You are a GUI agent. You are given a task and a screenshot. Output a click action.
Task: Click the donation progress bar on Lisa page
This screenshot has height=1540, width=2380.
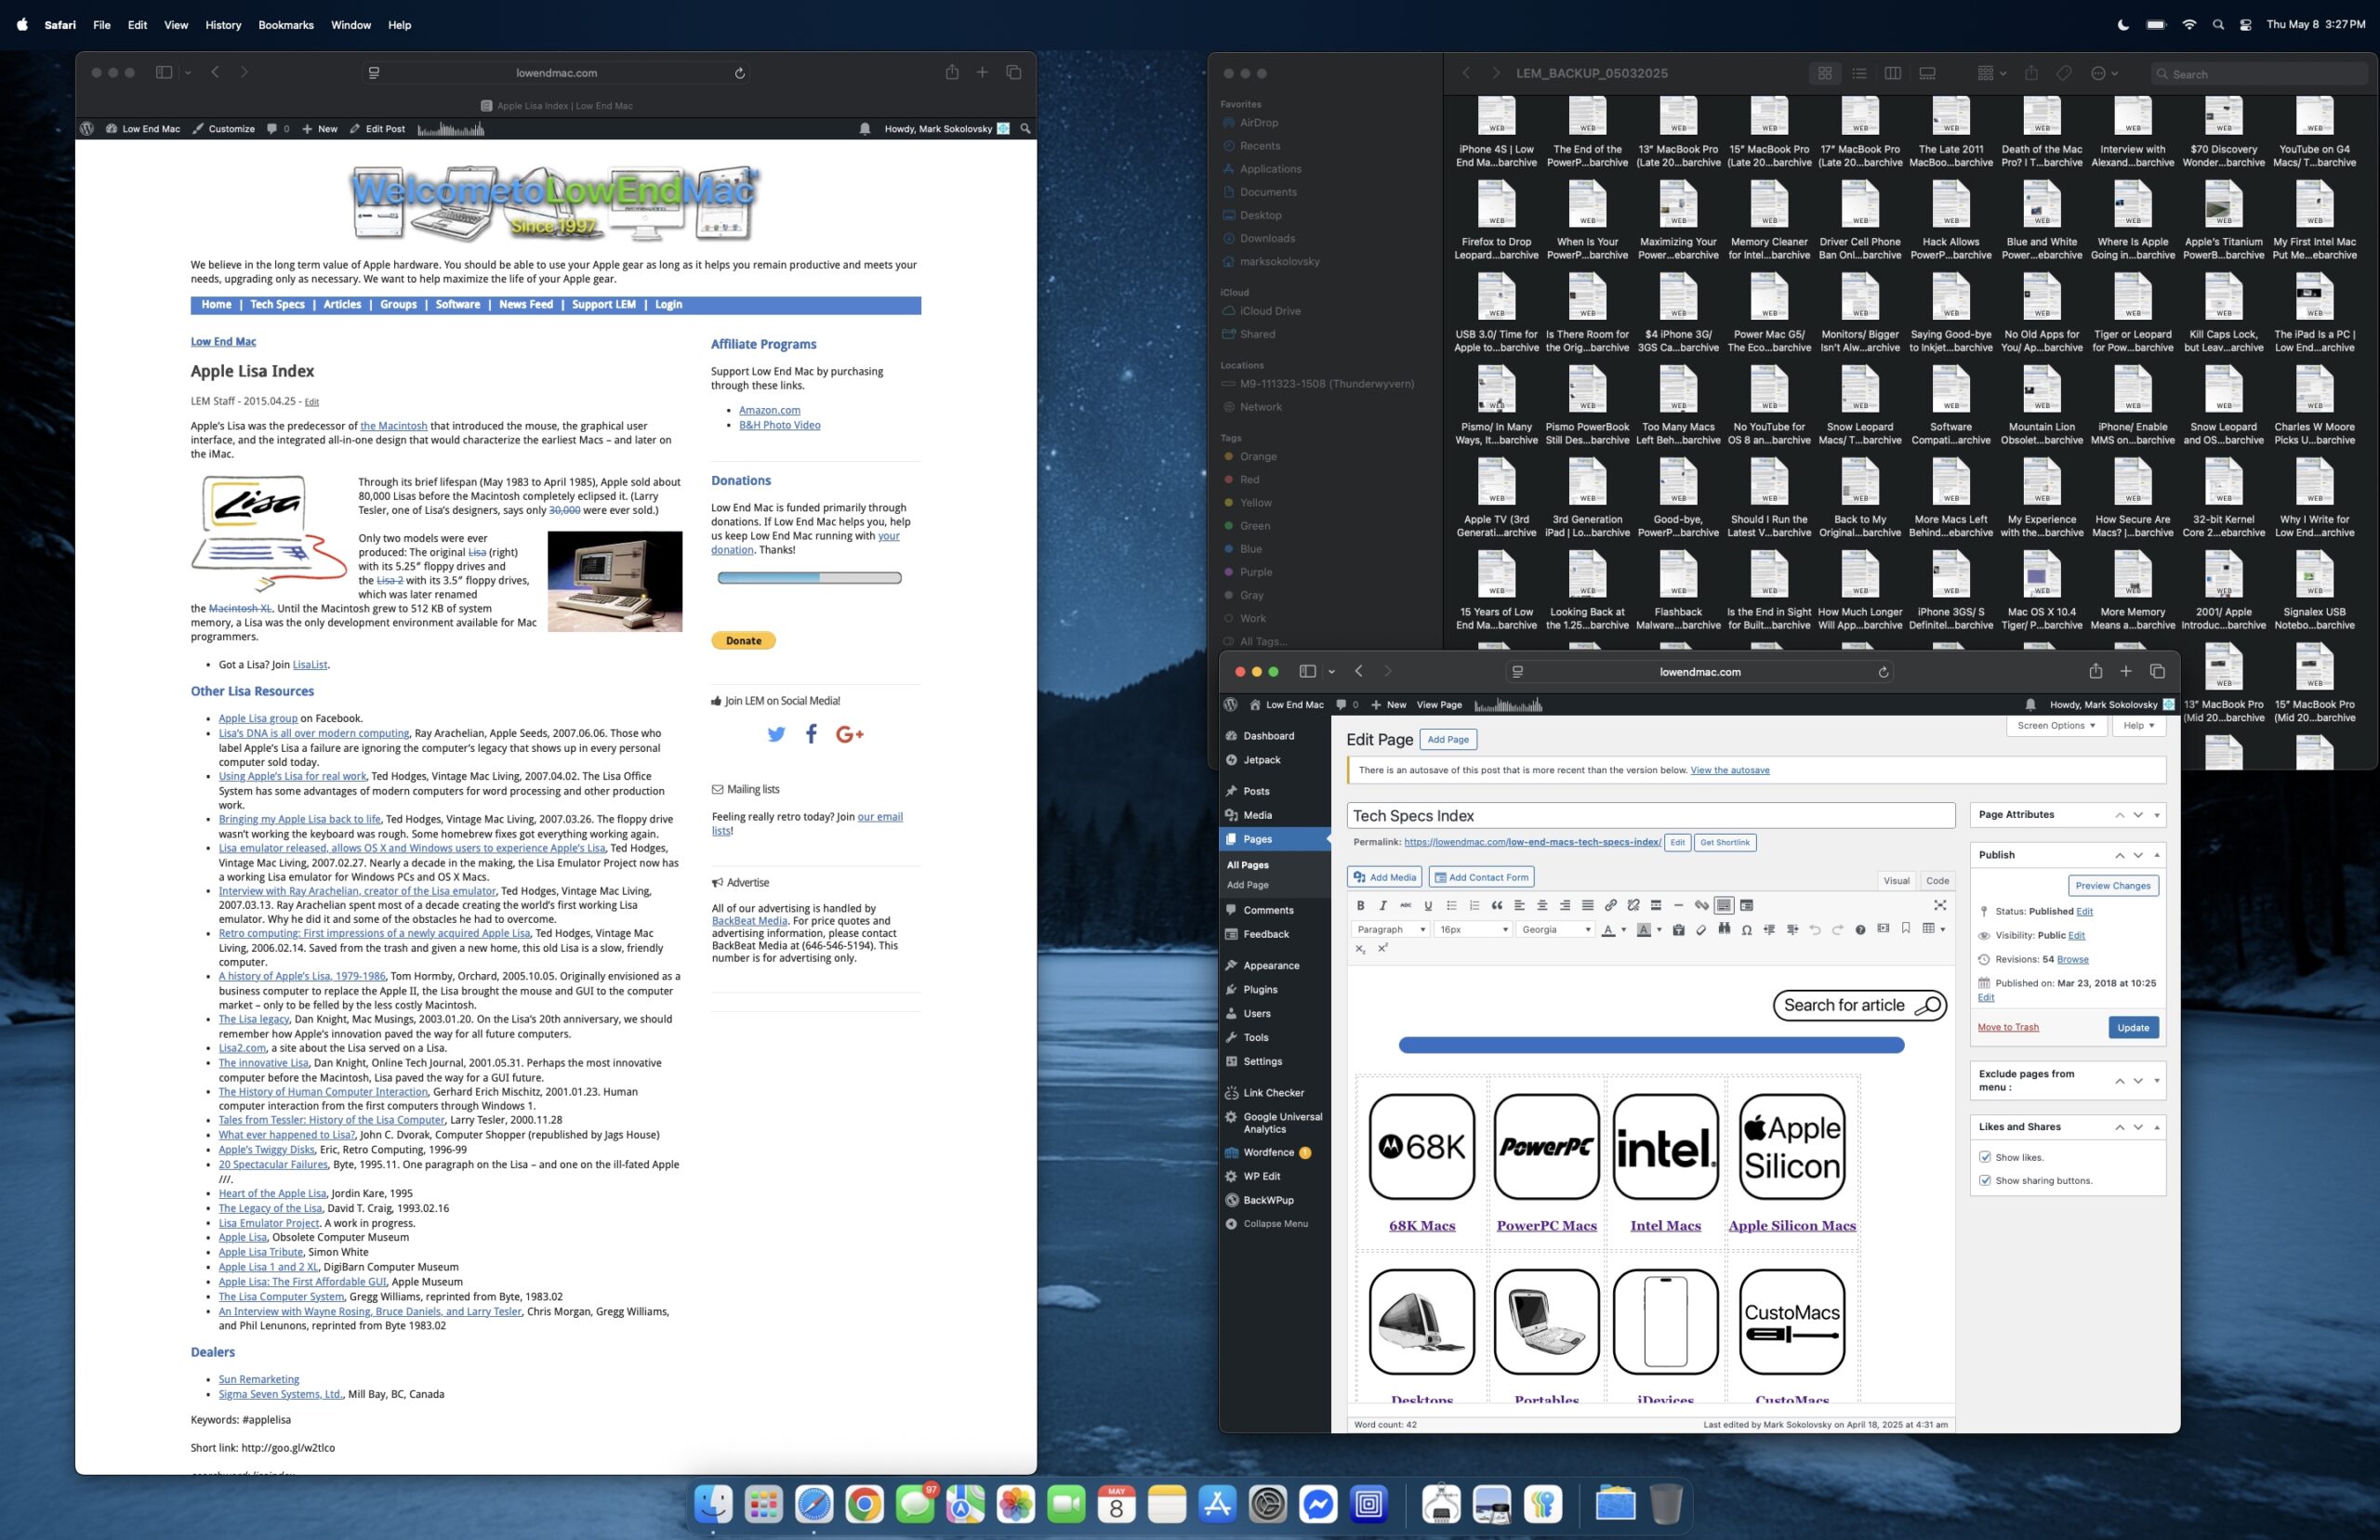(809, 578)
